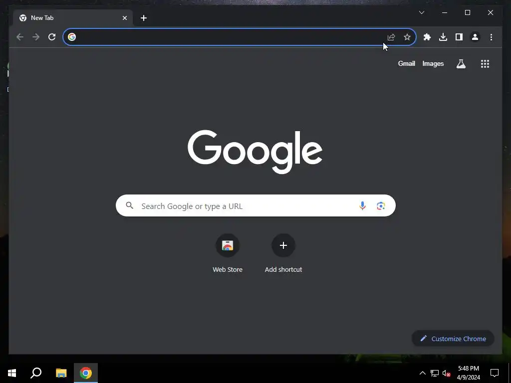
Task: Open the network status tray icon
Action: (x=435, y=373)
